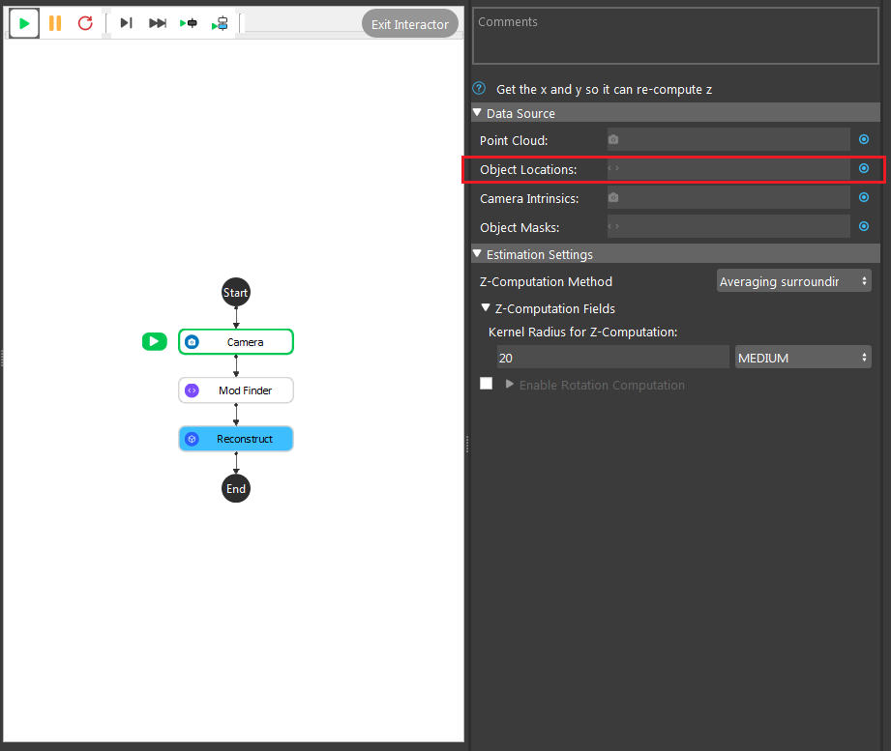Click the green Play button in the toolbar
The image size is (891, 751).
click(x=24, y=23)
